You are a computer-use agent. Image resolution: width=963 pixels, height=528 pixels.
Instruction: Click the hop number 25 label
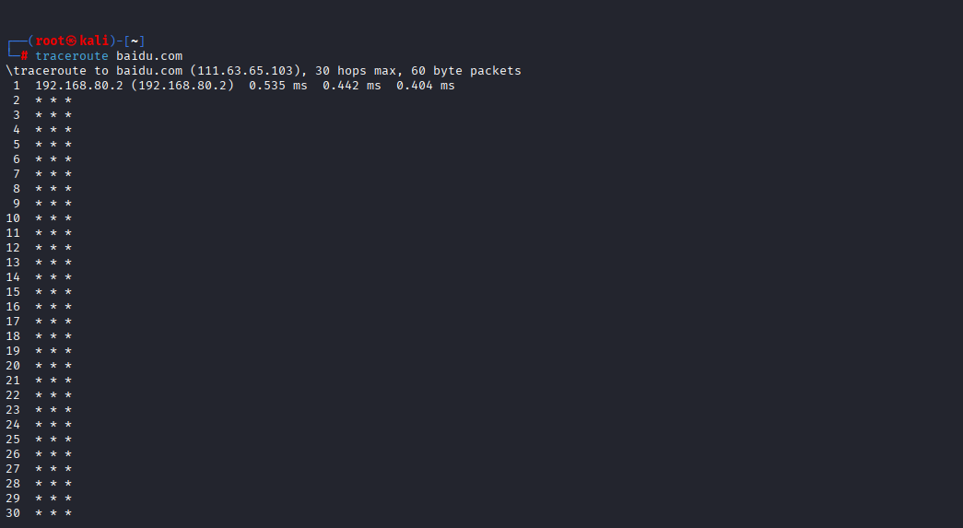[13, 439]
